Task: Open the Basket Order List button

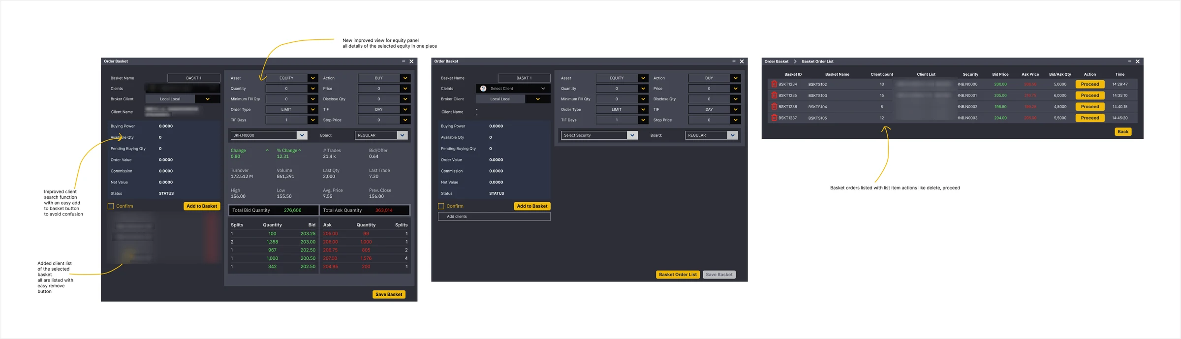Action: [x=678, y=275]
